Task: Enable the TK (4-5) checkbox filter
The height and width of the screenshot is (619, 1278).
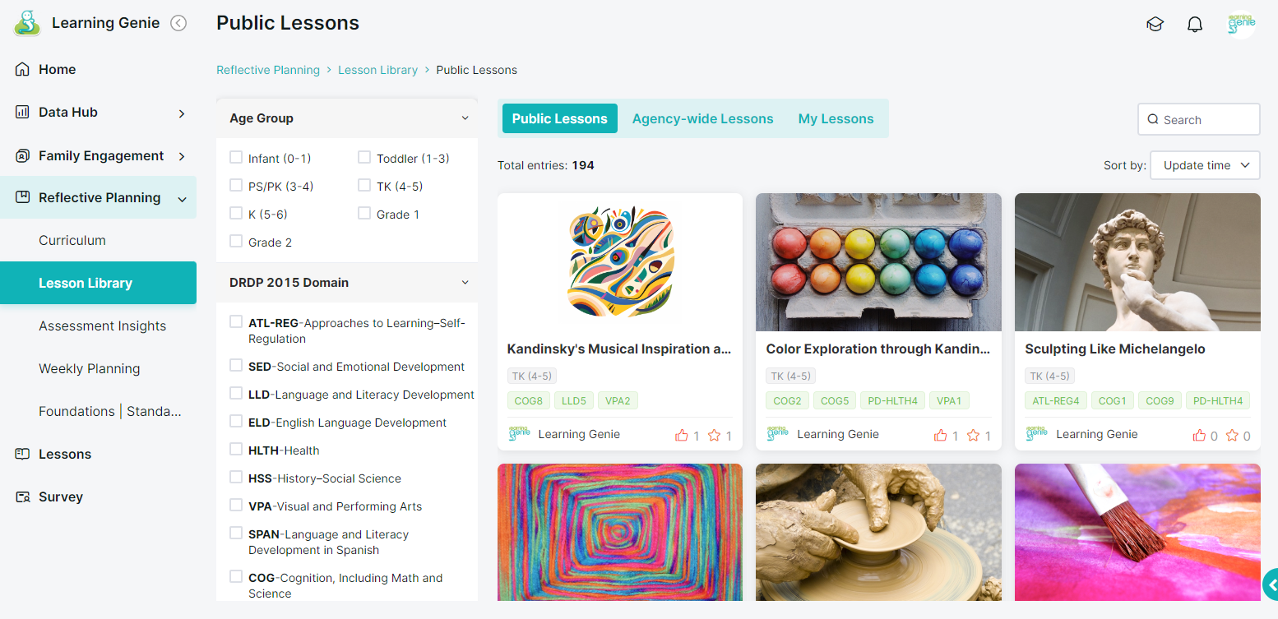Action: [364, 185]
